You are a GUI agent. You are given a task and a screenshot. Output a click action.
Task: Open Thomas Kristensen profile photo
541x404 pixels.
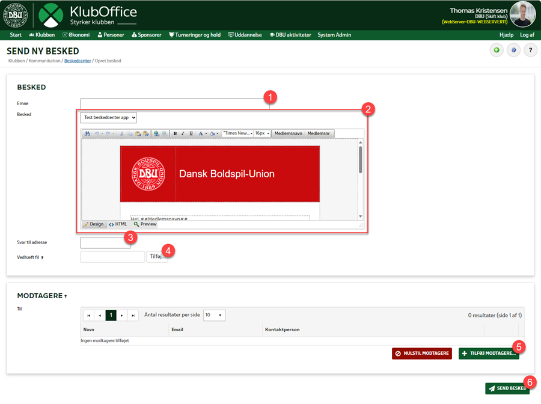pyautogui.click(x=522, y=14)
